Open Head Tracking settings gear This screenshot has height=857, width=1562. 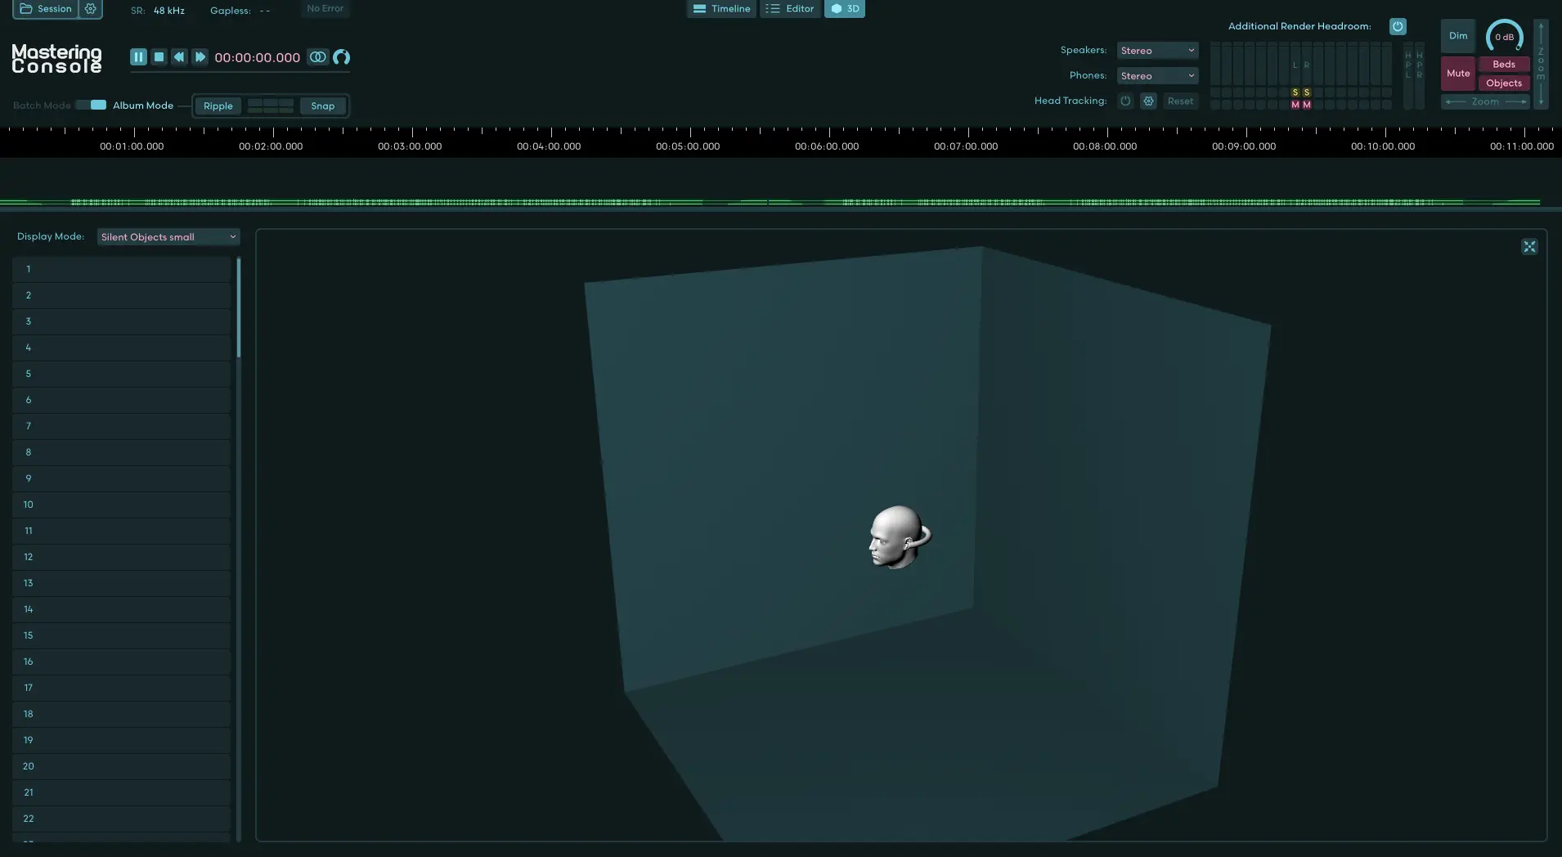click(1148, 101)
